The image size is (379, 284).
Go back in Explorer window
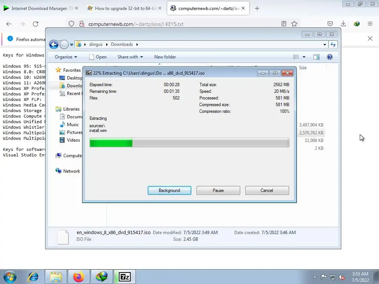click(54, 44)
